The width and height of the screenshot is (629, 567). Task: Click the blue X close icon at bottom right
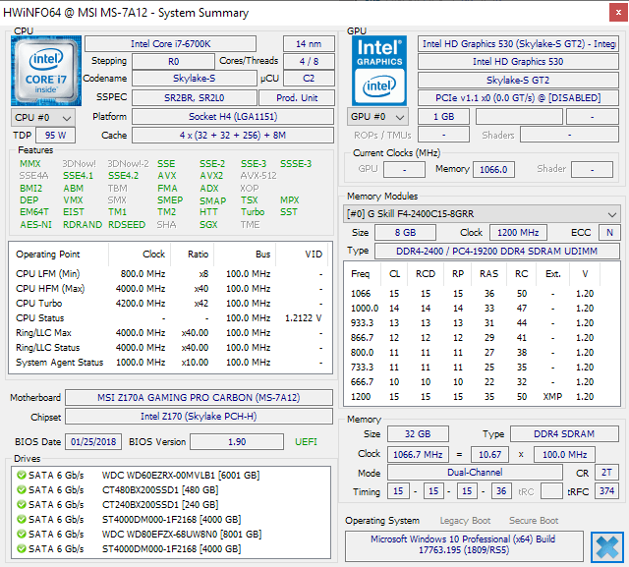[607, 547]
